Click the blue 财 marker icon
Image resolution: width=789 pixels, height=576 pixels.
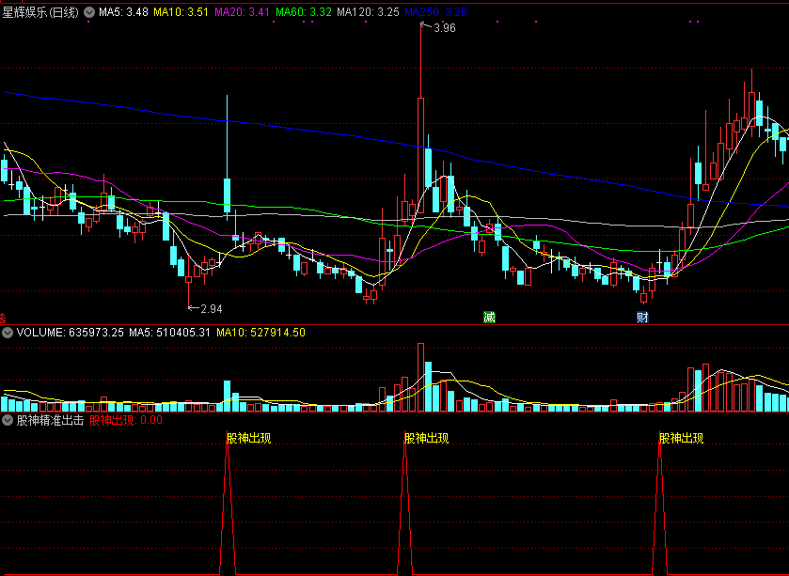coord(642,318)
